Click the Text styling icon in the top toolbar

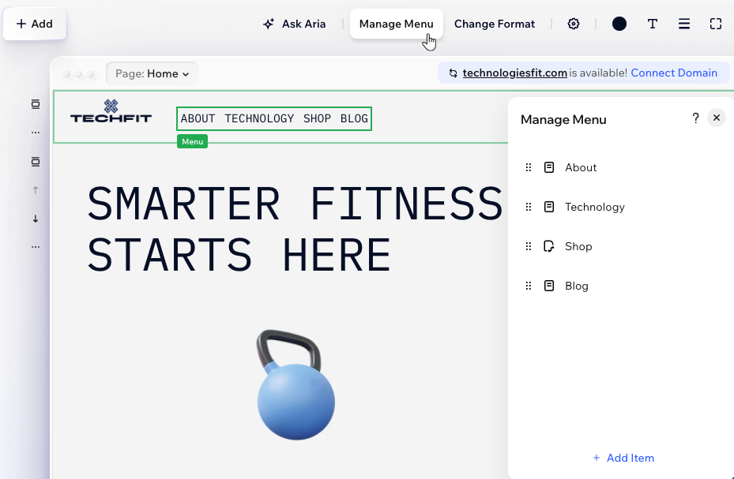click(653, 24)
